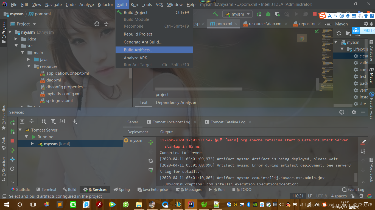The image size is (375, 210).
Task: Run myssm with coverage from the toolbar
Action: tap(278, 14)
